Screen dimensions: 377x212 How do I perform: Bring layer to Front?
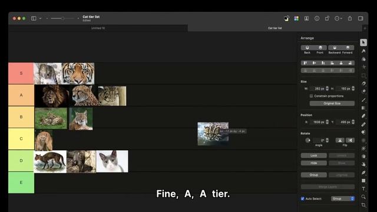(320, 48)
